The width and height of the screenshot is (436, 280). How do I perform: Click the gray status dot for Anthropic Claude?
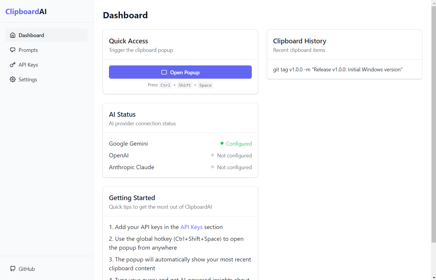pyautogui.click(x=213, y=167)
